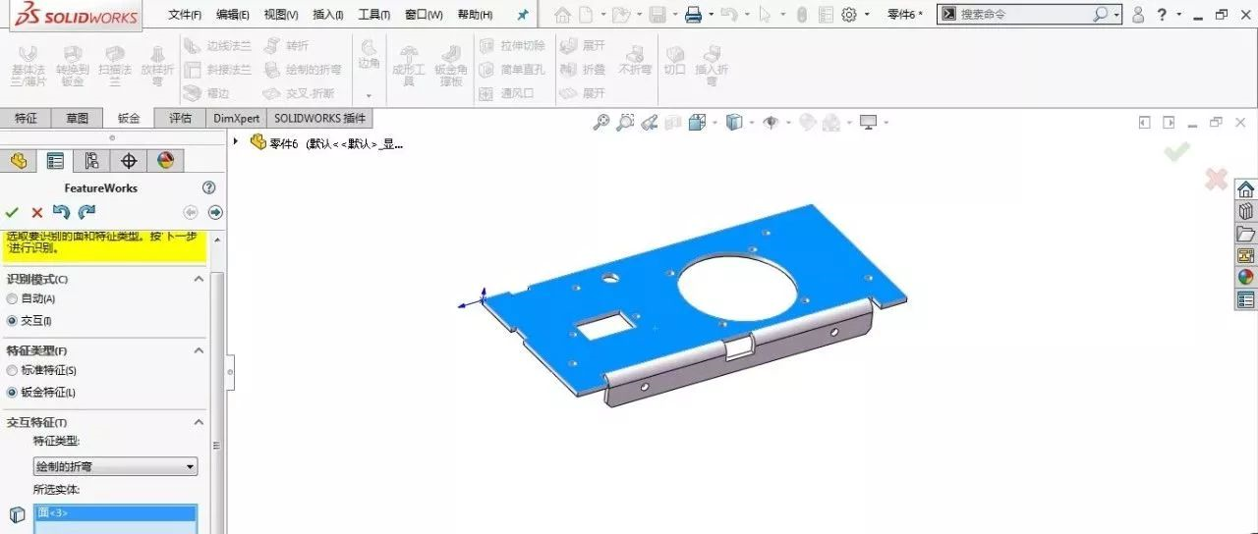Switch to the 草图 tab
The height and width of the screenshot is (534, 1258).
click(78, 118)
